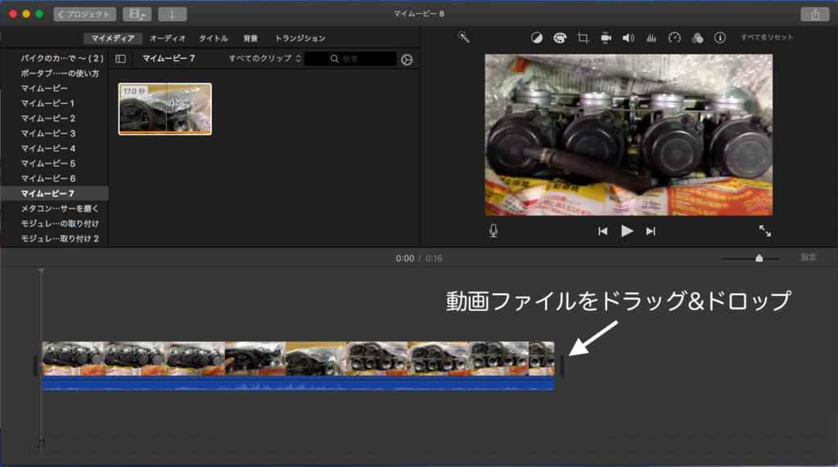Viewport: 838px width, 467px height.
Task: Switch to 背景 tab
Action: 250,38
